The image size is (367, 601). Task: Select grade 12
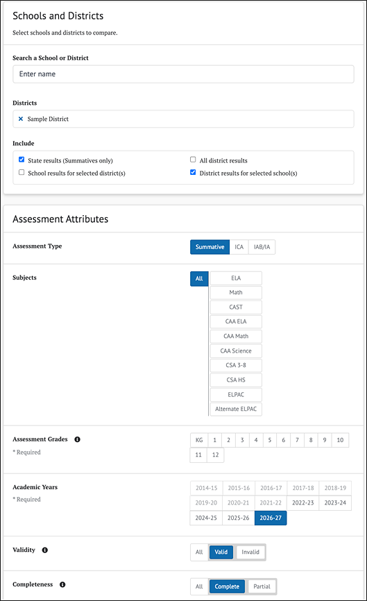(215, 455)
